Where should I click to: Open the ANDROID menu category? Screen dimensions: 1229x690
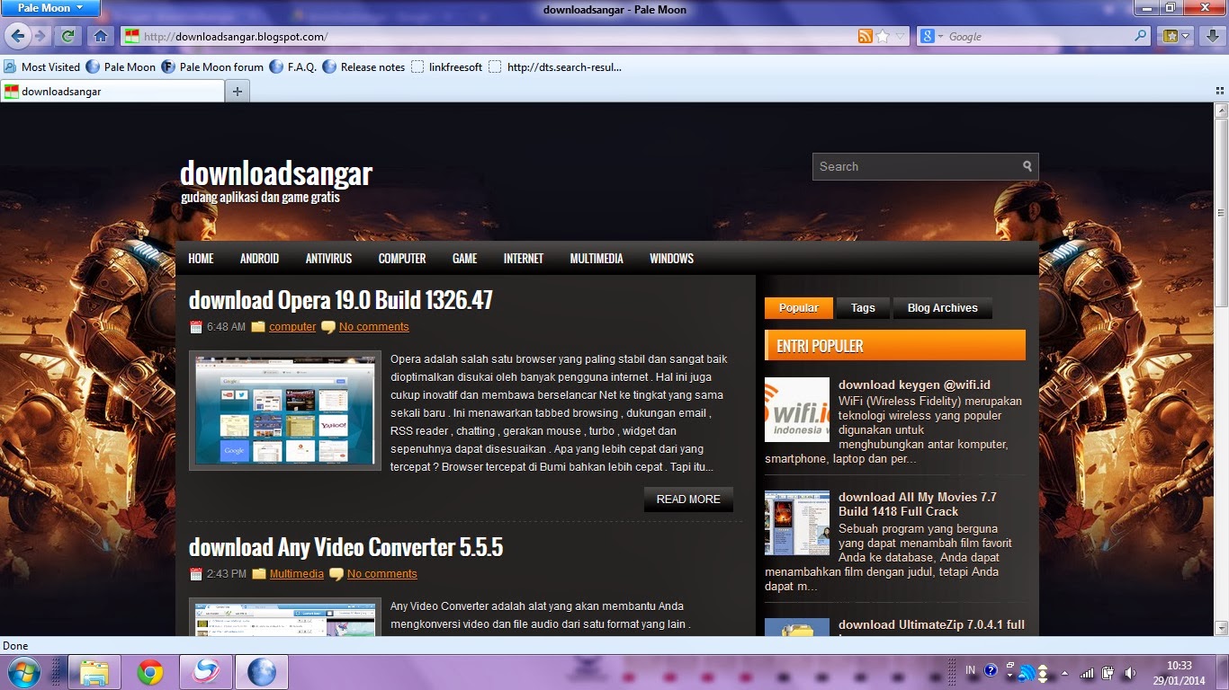tap(259, 259)
